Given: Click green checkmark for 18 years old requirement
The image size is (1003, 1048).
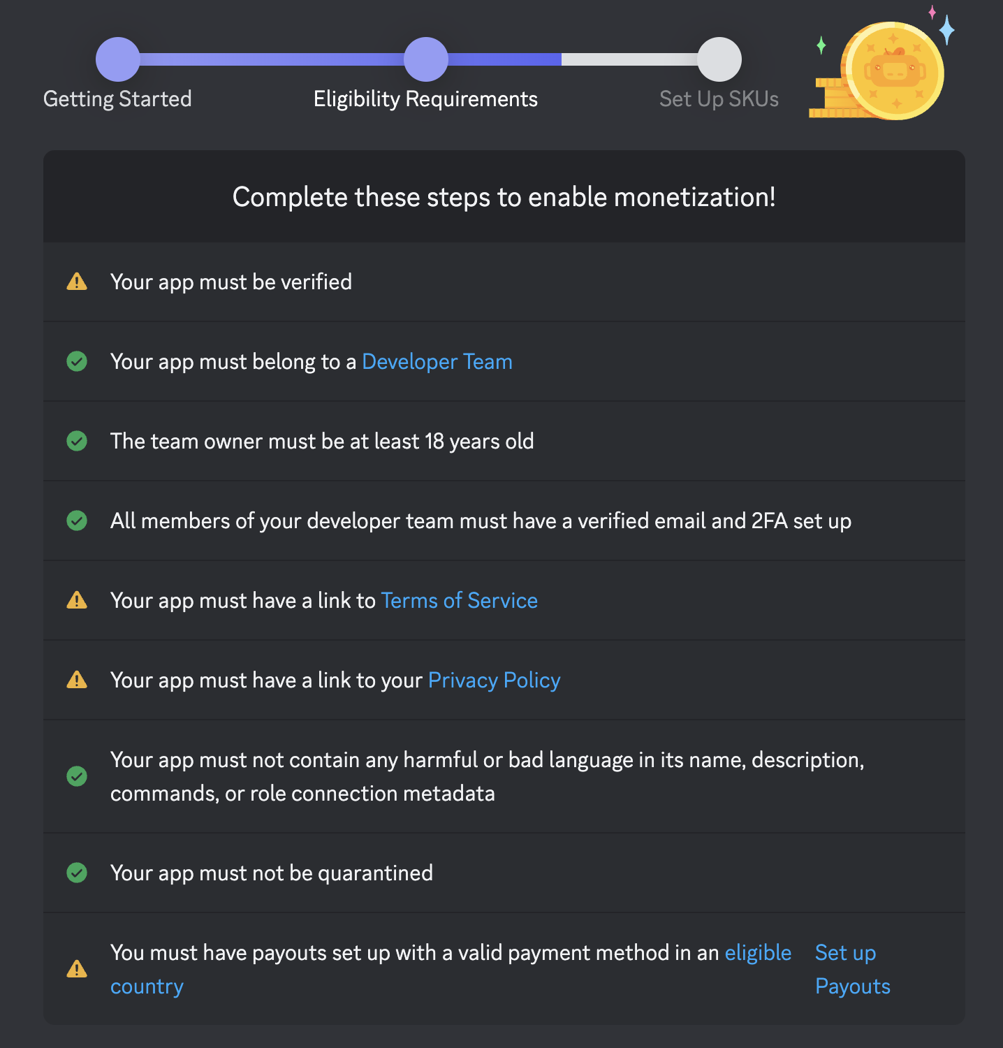Looking at the screenshot, I should (77, 441).
